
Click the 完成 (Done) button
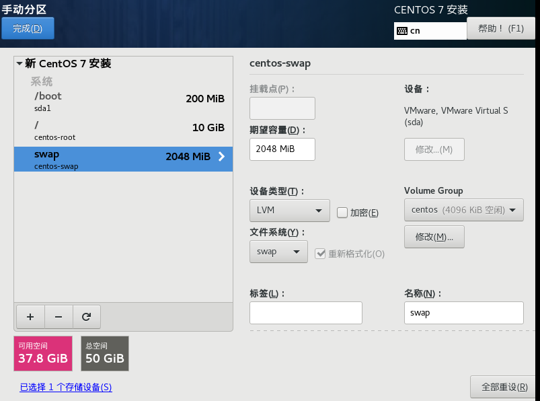(x=28, y=28)
